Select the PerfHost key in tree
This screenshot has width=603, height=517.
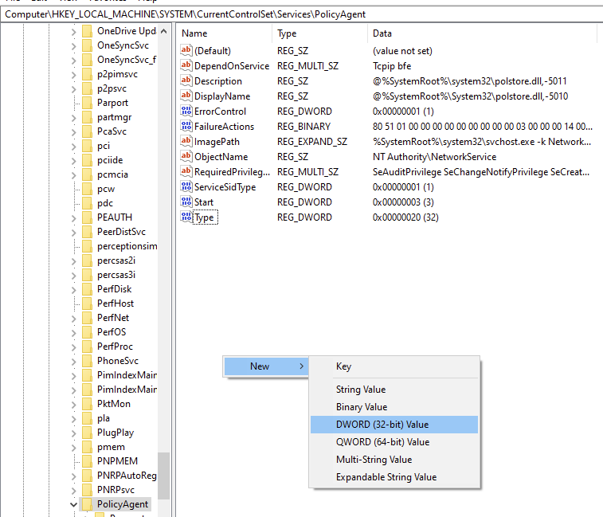tap(116, 304)
